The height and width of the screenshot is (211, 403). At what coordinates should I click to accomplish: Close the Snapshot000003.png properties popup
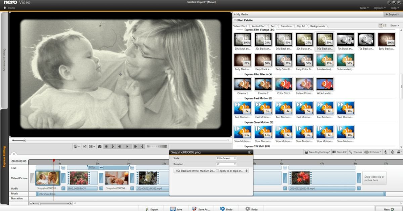[x=250, y=152]
